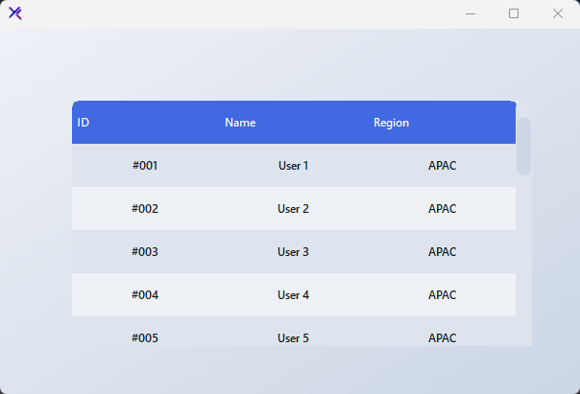Minimize the window
The height and width of the screenshot is (394, 580).
point(471,13)
